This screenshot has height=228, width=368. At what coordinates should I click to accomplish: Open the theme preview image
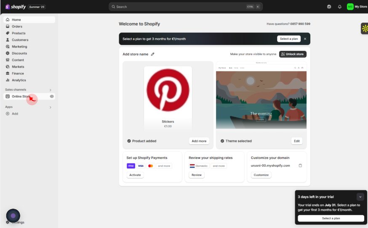coord(261,95)
